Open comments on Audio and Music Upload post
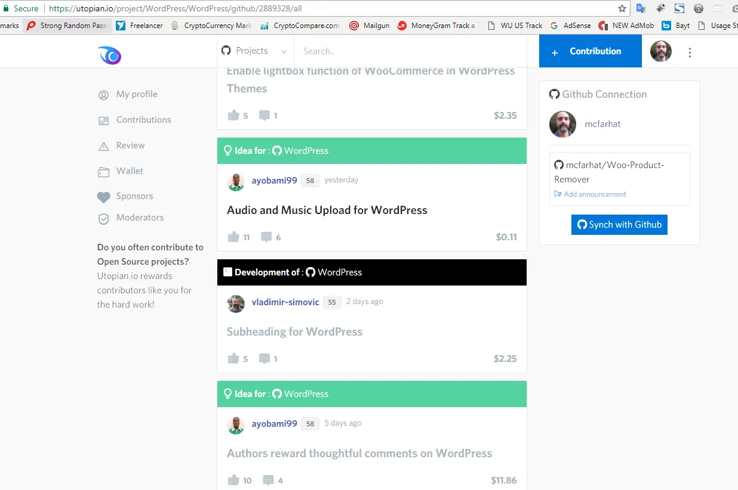 point(267,237)
